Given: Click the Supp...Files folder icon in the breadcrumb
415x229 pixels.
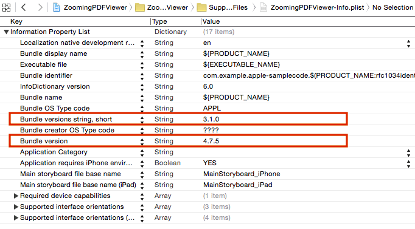Looking at the screenshot, I should (x=201, y=7).
